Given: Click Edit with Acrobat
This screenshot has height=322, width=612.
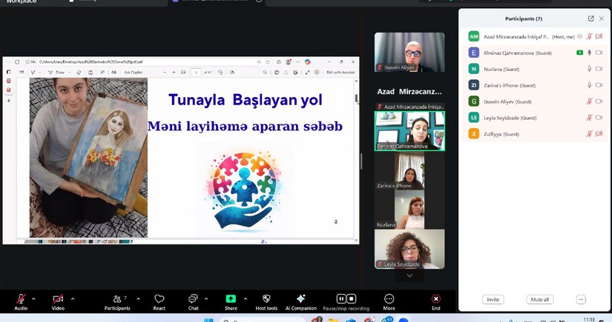Looking at the screenshot, I should 340,73.
